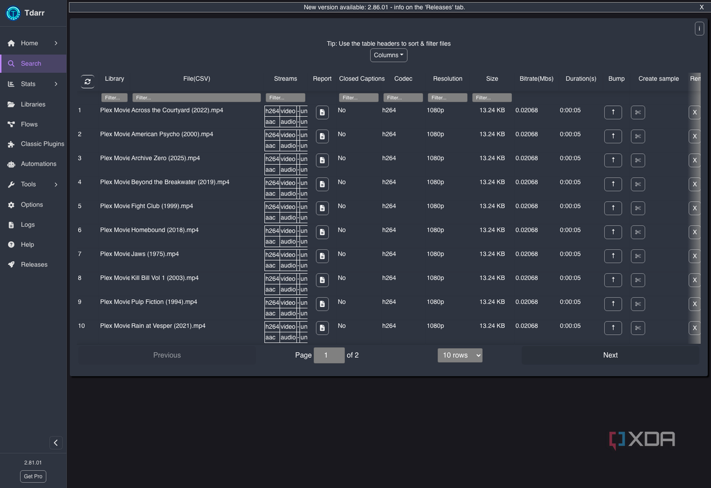Screen dimensions: 711x488
Task: Sort by the Duration(s) column header
Action: tap(581, 79)
